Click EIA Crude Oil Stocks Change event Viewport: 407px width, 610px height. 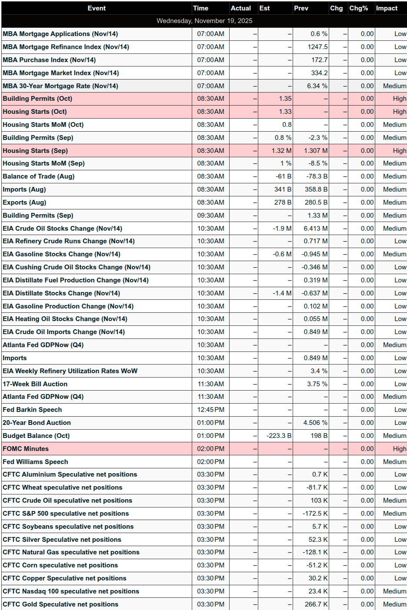click(62, 229)
